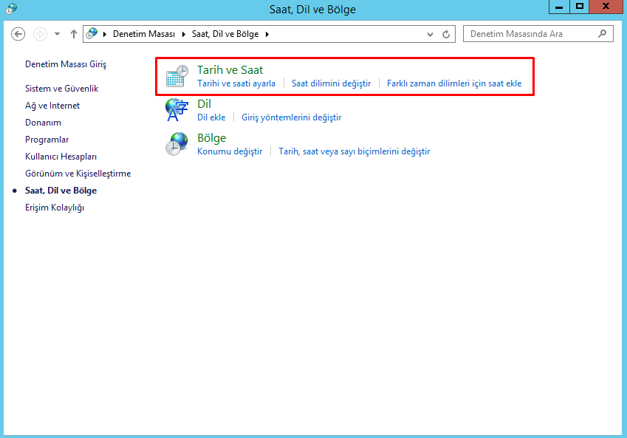Focus the Denetim Masasında Ara search box
The height and width of the screenshot is (438, 627).
click(538, 34)
